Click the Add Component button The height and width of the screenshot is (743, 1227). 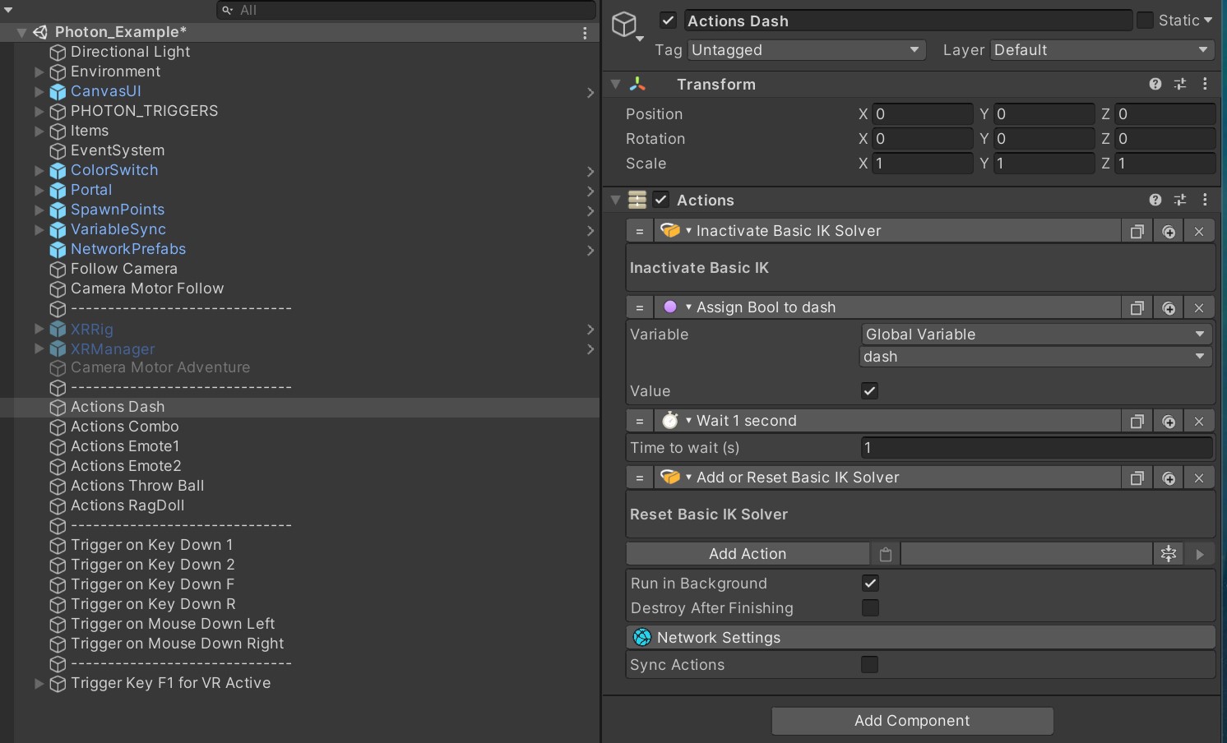coord(912,721)
